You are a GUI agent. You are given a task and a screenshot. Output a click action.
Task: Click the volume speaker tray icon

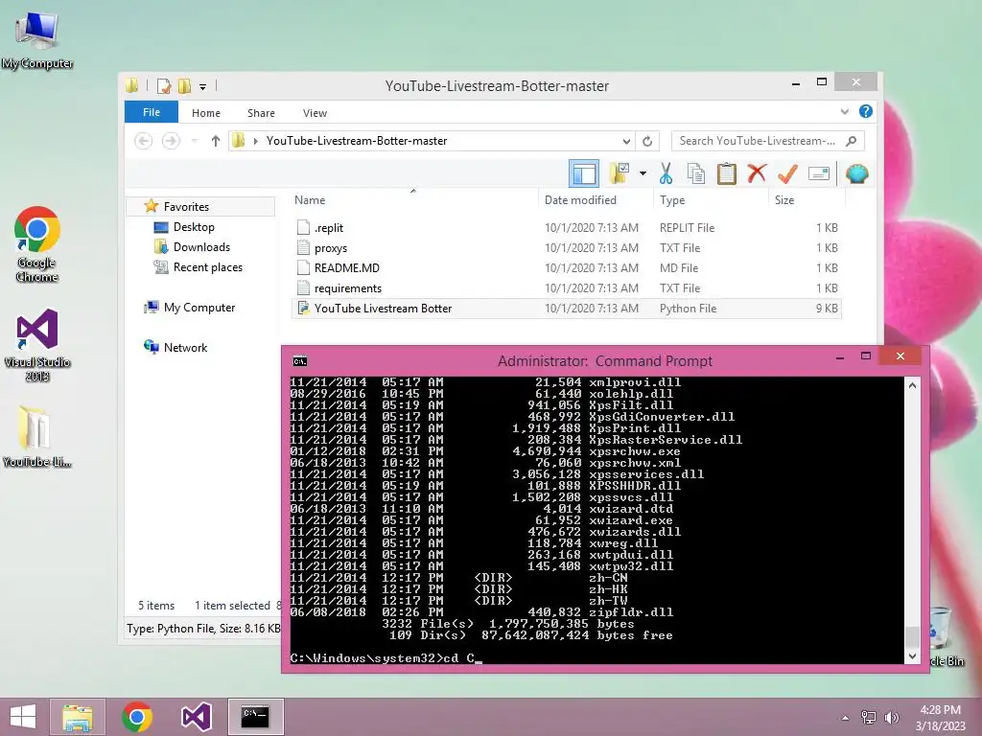pyautogui.click(x=891, y=717)
